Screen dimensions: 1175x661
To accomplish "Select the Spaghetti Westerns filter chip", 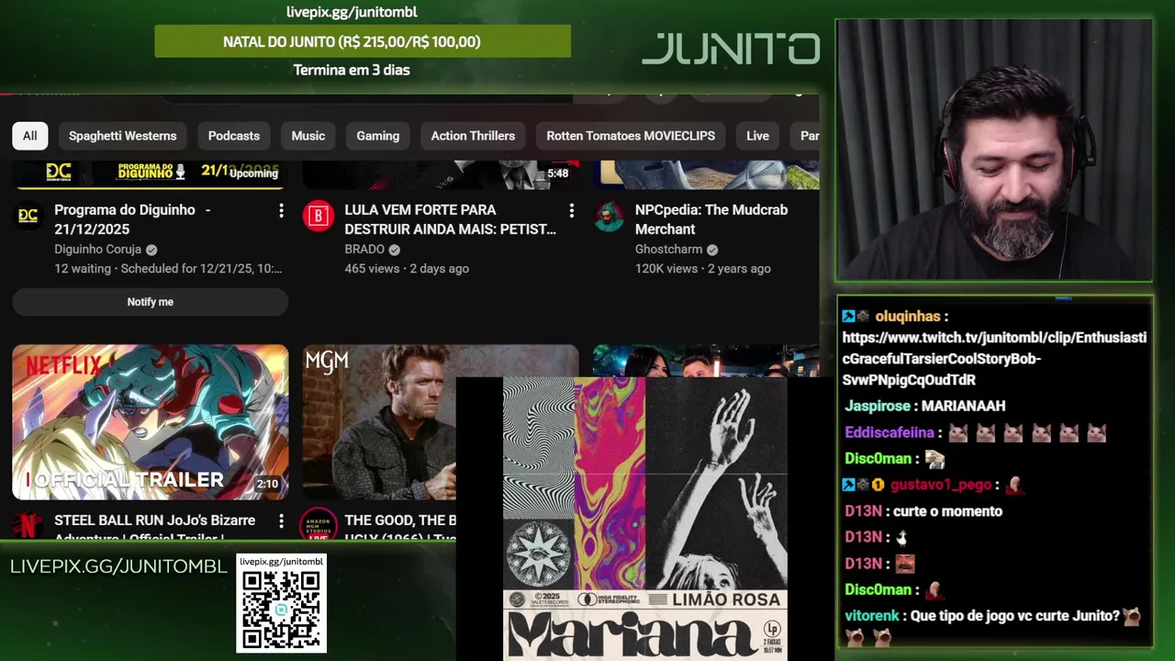I will click(x=122, y=136).
